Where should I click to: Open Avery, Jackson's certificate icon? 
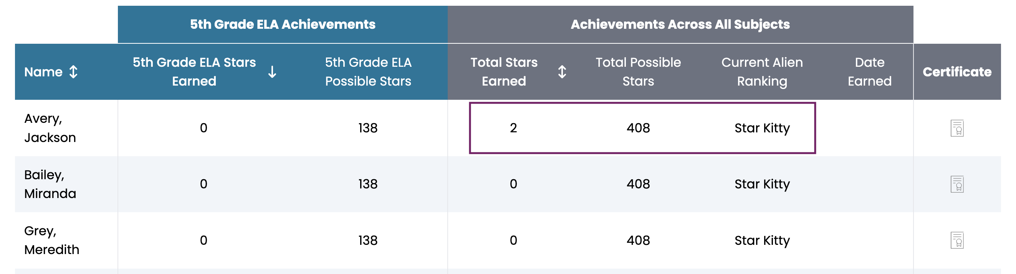[957, 128]
